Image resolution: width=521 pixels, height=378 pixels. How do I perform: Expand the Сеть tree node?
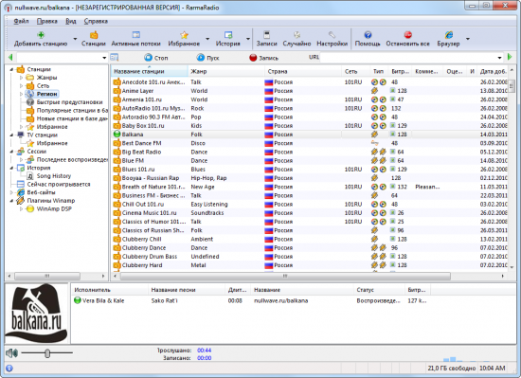[21, 85]
